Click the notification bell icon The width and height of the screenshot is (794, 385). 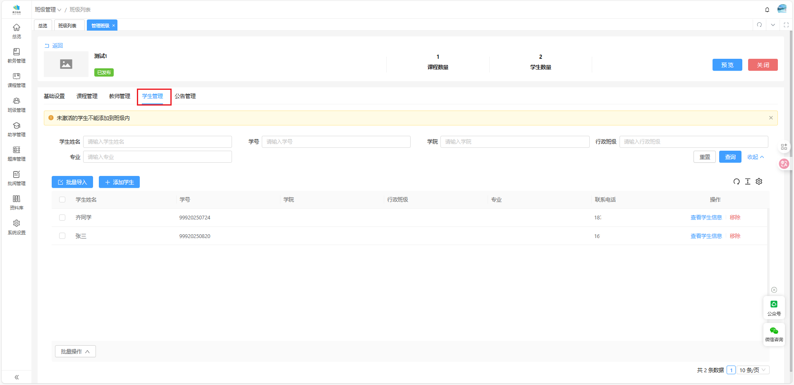[767, 10]
